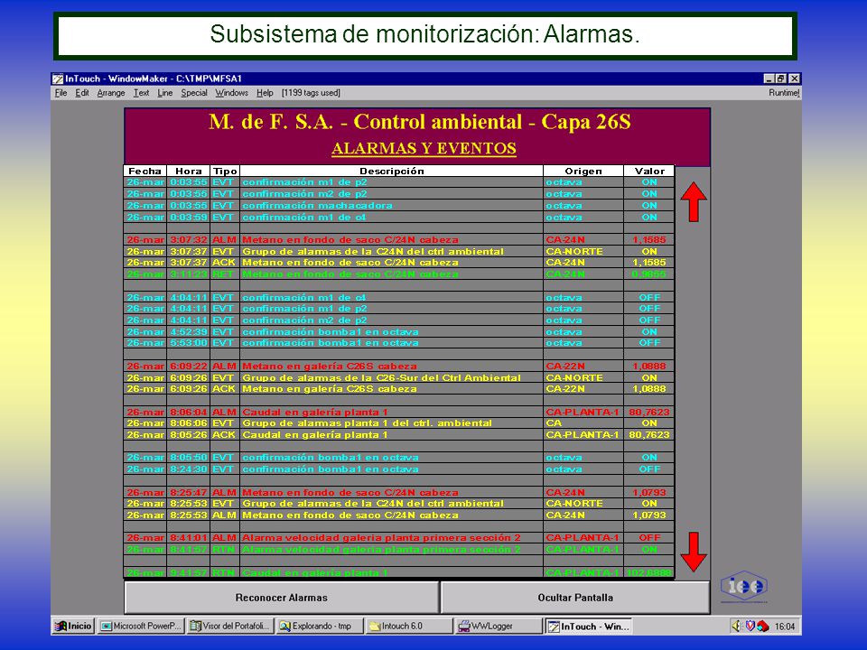Click the Fecha column header
867x650 pixels.
point(144,171)
